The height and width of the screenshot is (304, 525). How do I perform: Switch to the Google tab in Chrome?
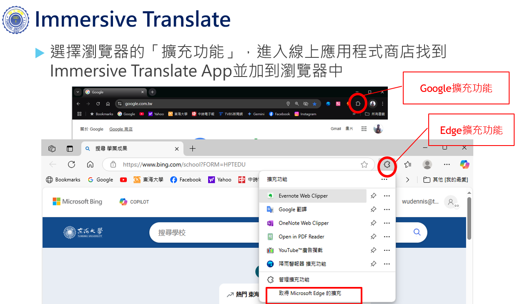tap(115, 92)
